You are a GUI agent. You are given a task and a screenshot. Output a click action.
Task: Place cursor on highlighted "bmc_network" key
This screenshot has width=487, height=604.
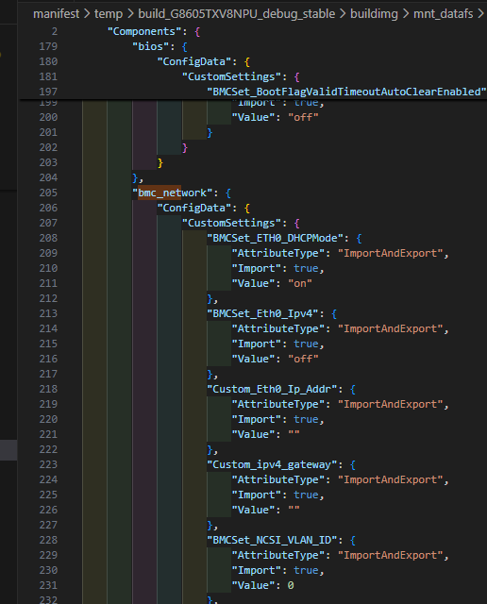[x=172, y=193]
